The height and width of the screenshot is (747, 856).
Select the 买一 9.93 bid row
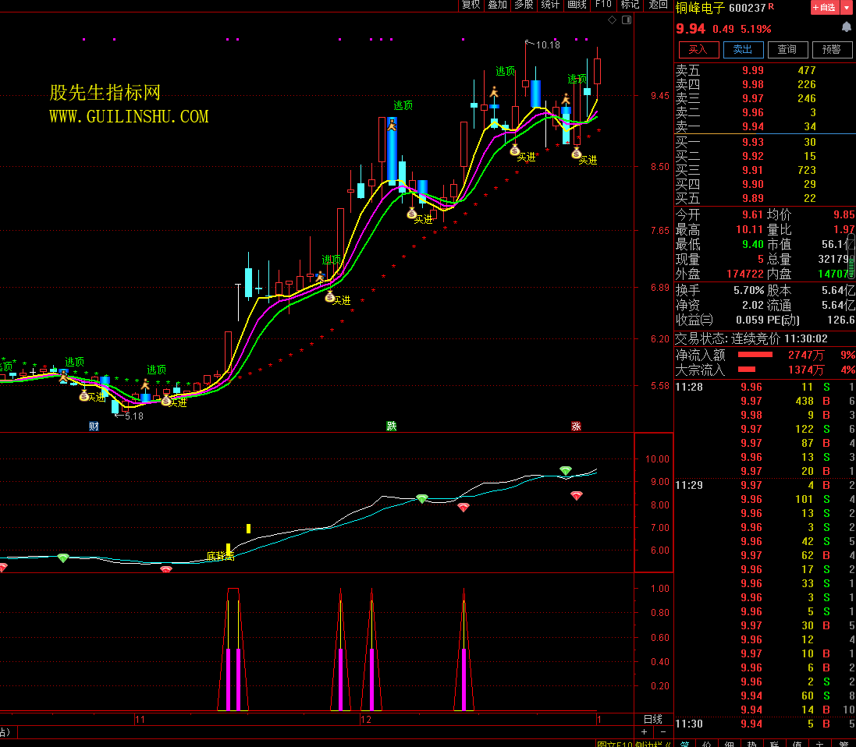point(764,142)
